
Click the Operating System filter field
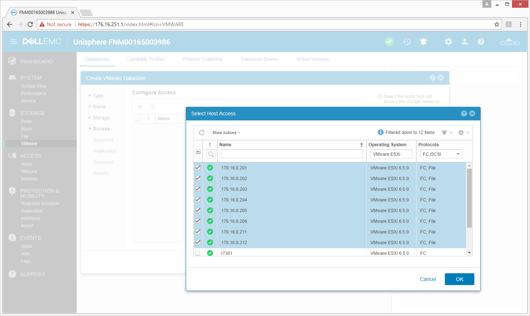pos(391,154)
